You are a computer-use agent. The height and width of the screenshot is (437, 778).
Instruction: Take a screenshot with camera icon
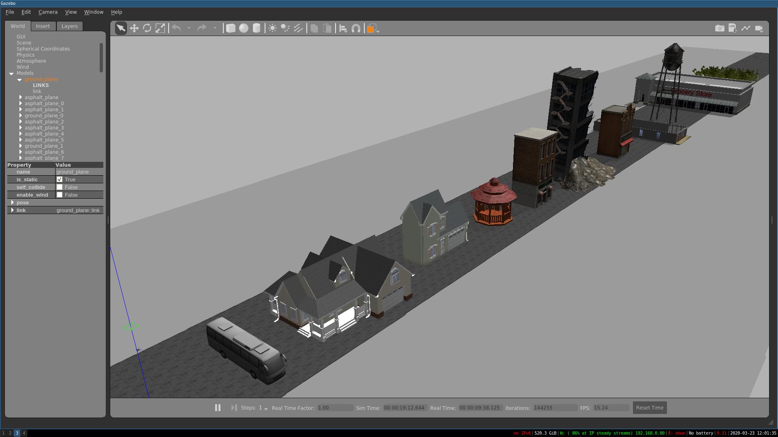tap(719, 28)
